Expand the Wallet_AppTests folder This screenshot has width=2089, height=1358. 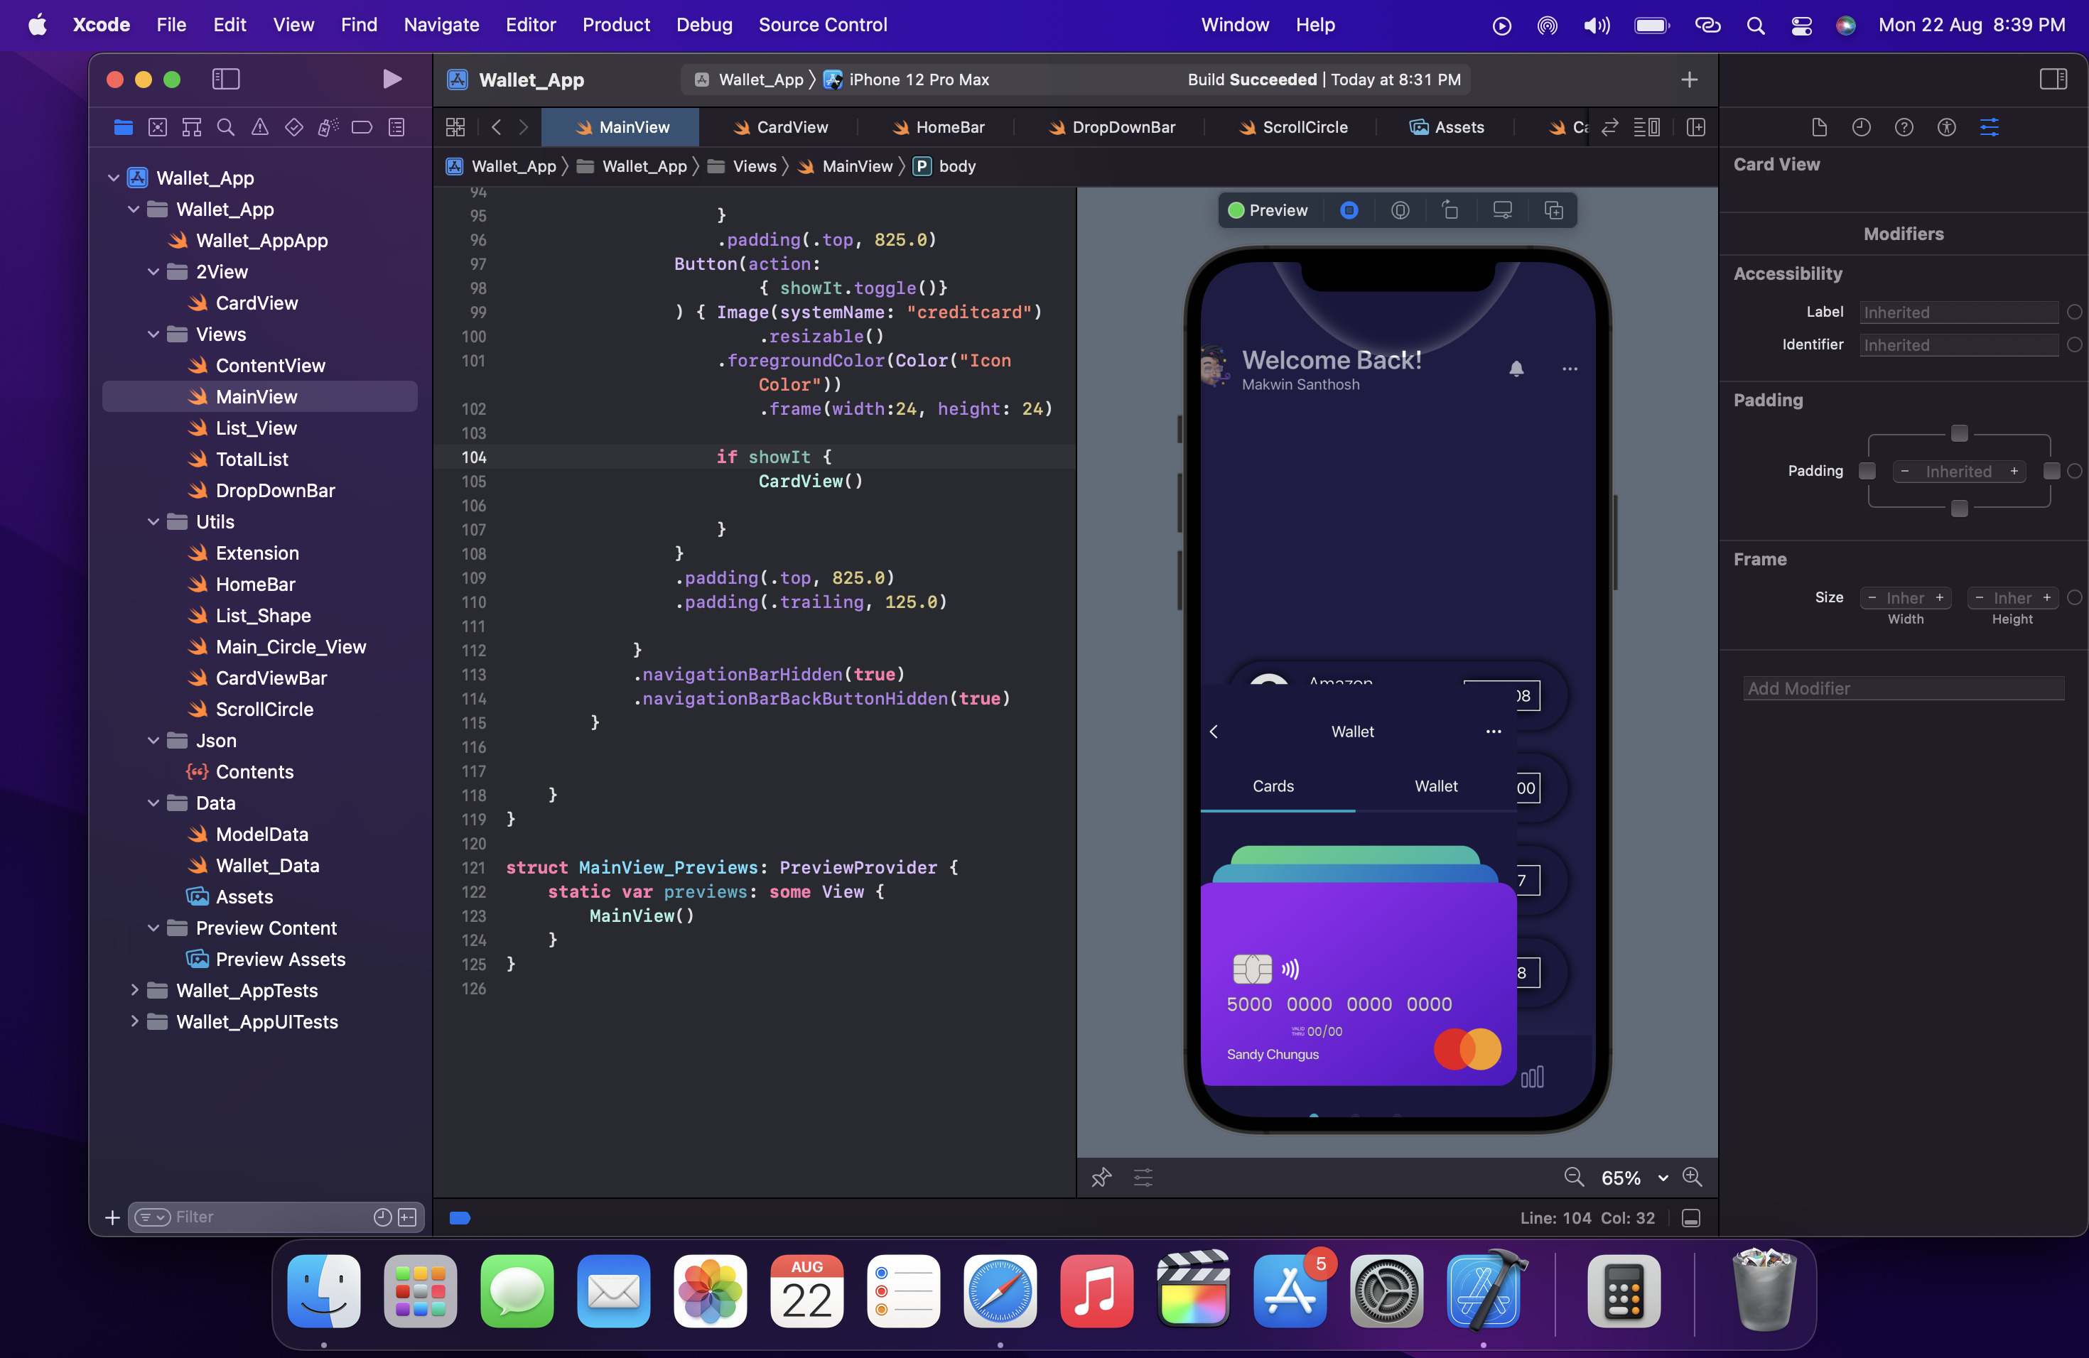tap(134, 990)
